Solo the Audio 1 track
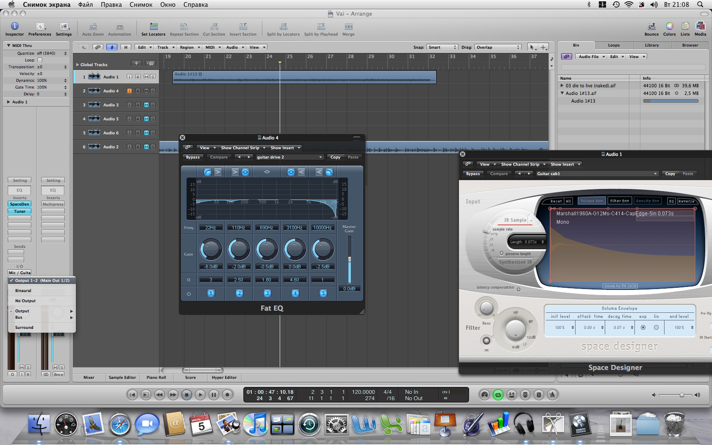 pos(153,77)
